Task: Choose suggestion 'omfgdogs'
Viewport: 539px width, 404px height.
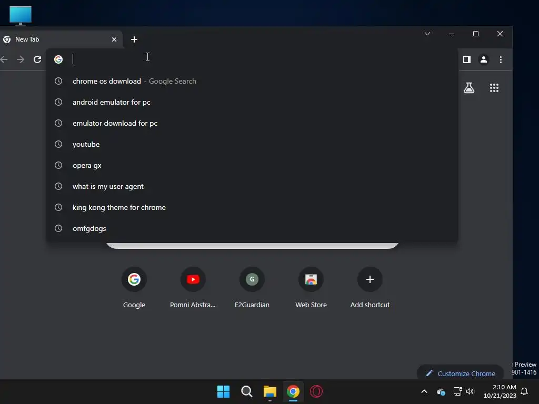Action: (252, 228)
